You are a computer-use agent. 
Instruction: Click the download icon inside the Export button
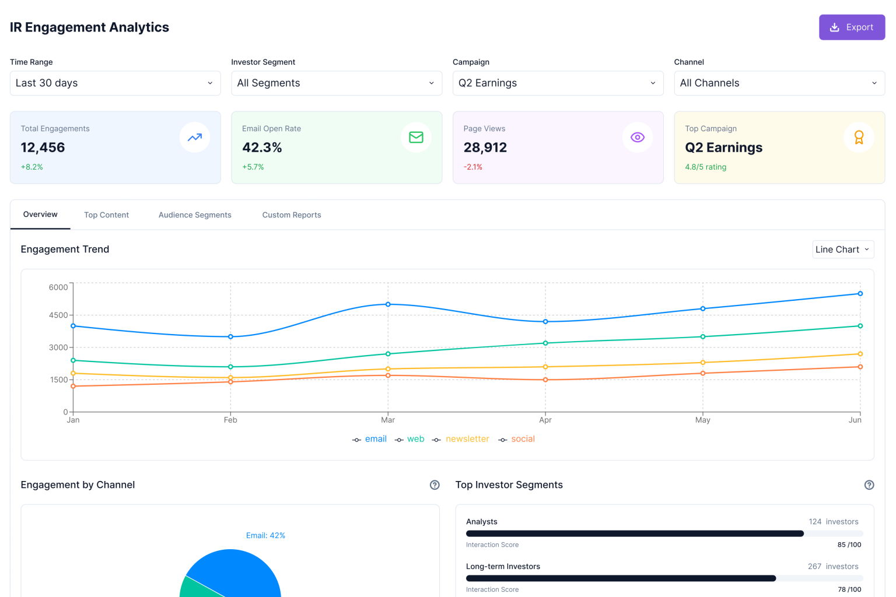tap(834, 27)
